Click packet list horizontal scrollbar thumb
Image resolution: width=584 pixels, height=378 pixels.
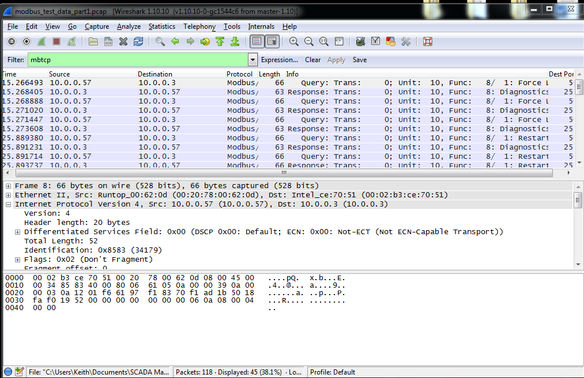[284, 173]
